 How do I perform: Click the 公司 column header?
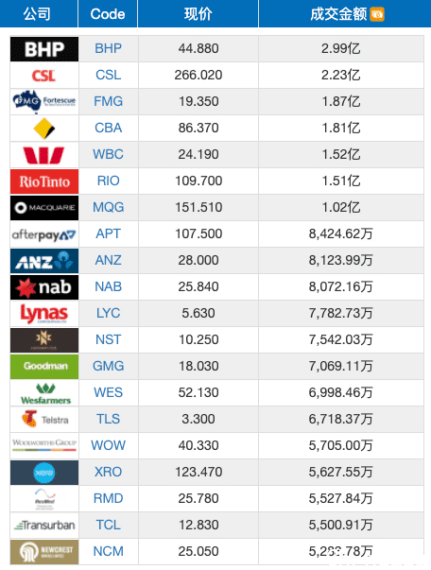coord(39,14)
